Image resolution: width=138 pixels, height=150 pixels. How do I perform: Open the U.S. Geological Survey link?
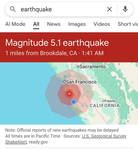[104, 136]
